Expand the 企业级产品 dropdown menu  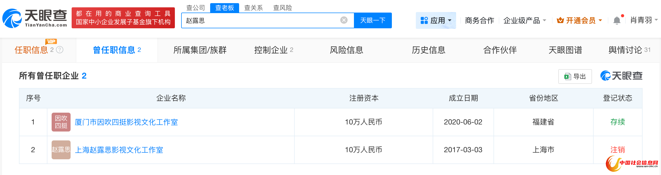point(525,20)
